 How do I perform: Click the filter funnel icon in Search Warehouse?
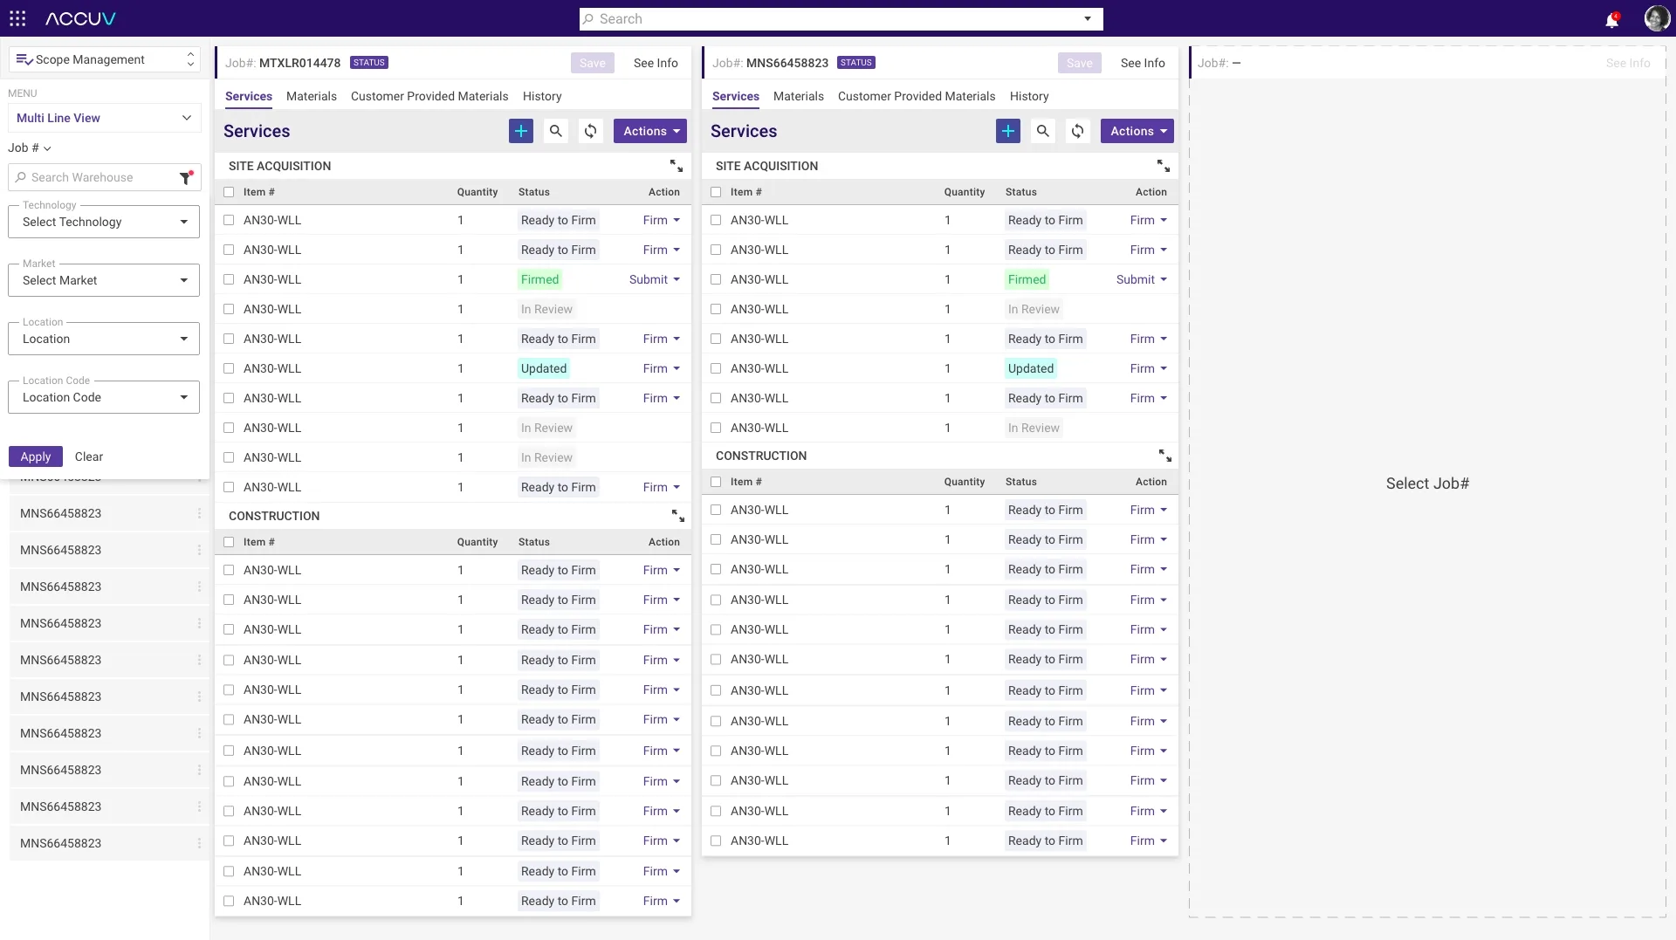click(x=186, y=177)
